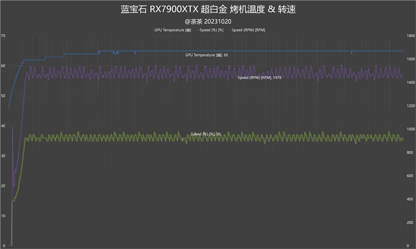Click the "GPU Temperature, 65" data label

point(206,54)
